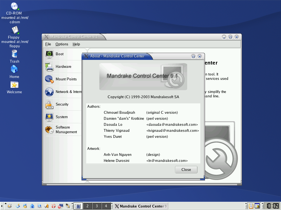Switch to virtual desktop 2
The image size is (281, 210).
(88, 206)
